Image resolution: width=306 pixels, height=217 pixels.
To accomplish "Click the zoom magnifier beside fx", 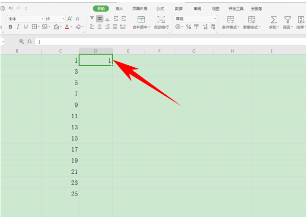I will coord(21,41).
